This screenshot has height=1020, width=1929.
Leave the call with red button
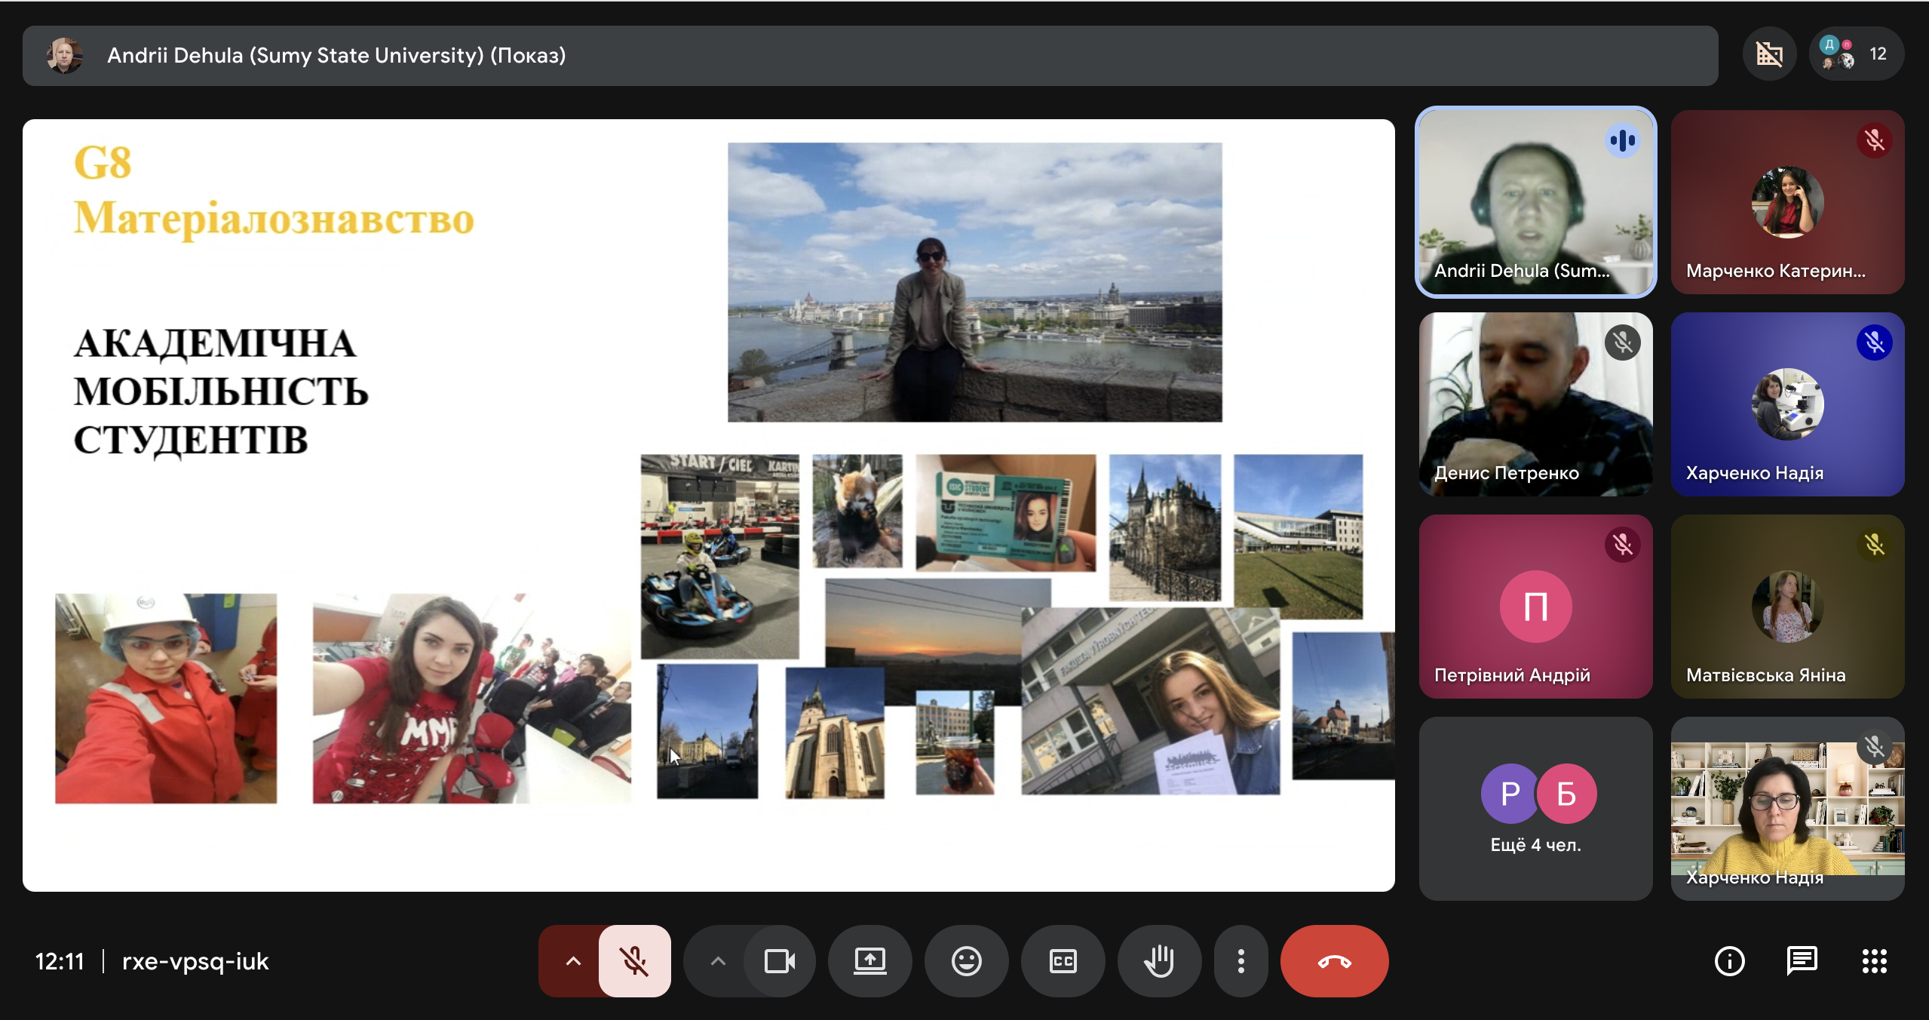[1334, 960]
